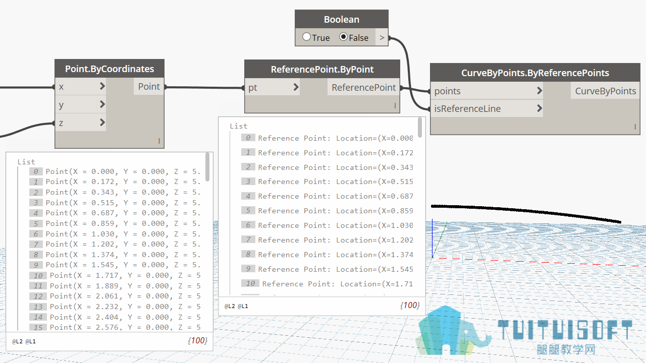Viewport: 646px width, 363px height.
Task: Click the pt input port label
Action: point(253,88)
